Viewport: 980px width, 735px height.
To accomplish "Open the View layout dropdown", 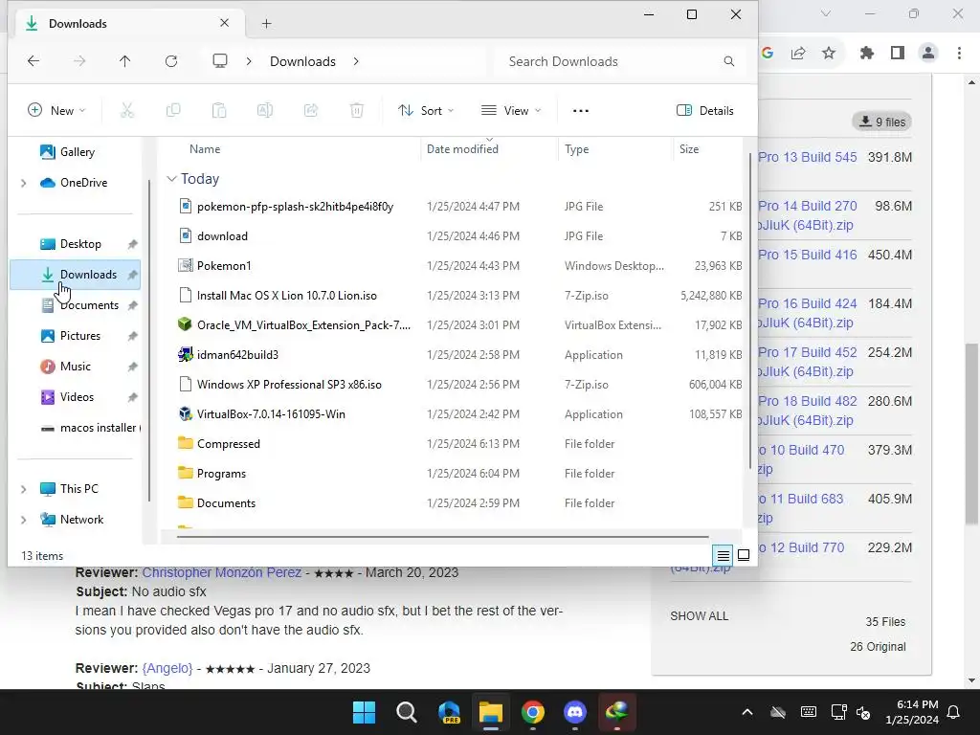I will point(511,111).
